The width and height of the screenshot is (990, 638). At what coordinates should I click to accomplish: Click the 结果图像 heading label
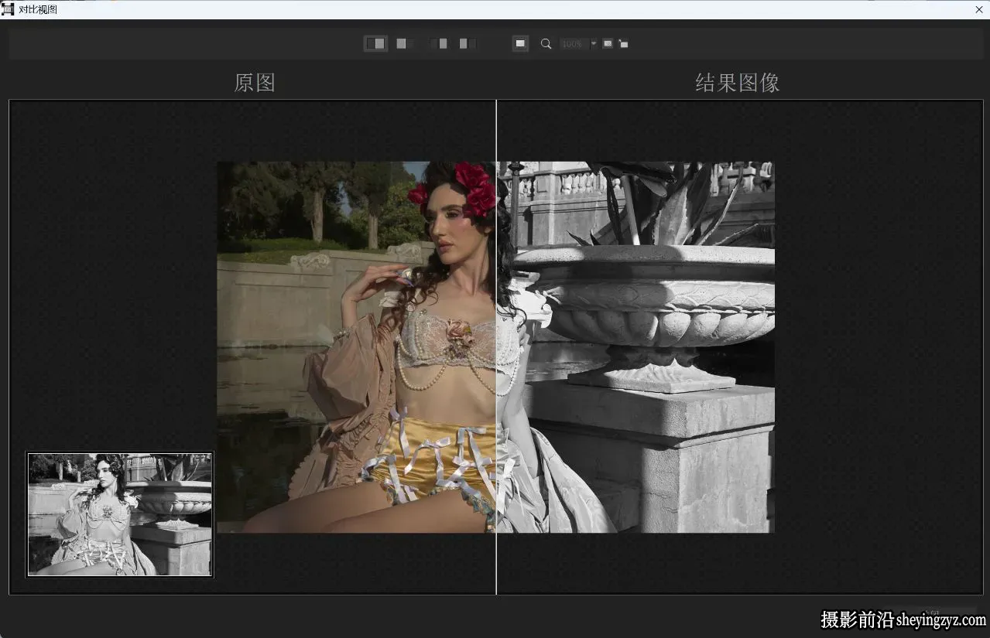[x=737, y=83]
